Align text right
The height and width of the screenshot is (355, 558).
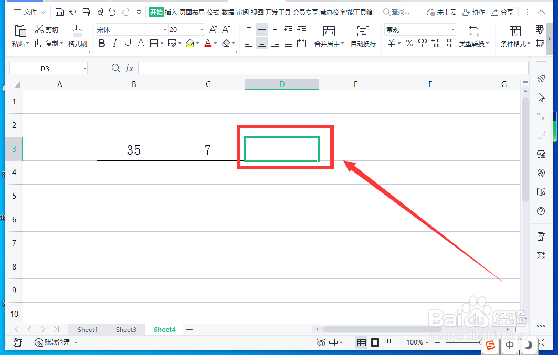(x=275, y=44)
